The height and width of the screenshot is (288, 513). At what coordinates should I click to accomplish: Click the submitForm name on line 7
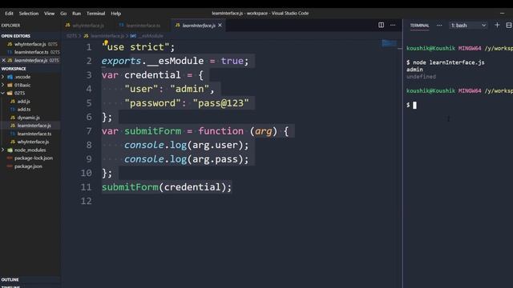(x=152, y=131)
